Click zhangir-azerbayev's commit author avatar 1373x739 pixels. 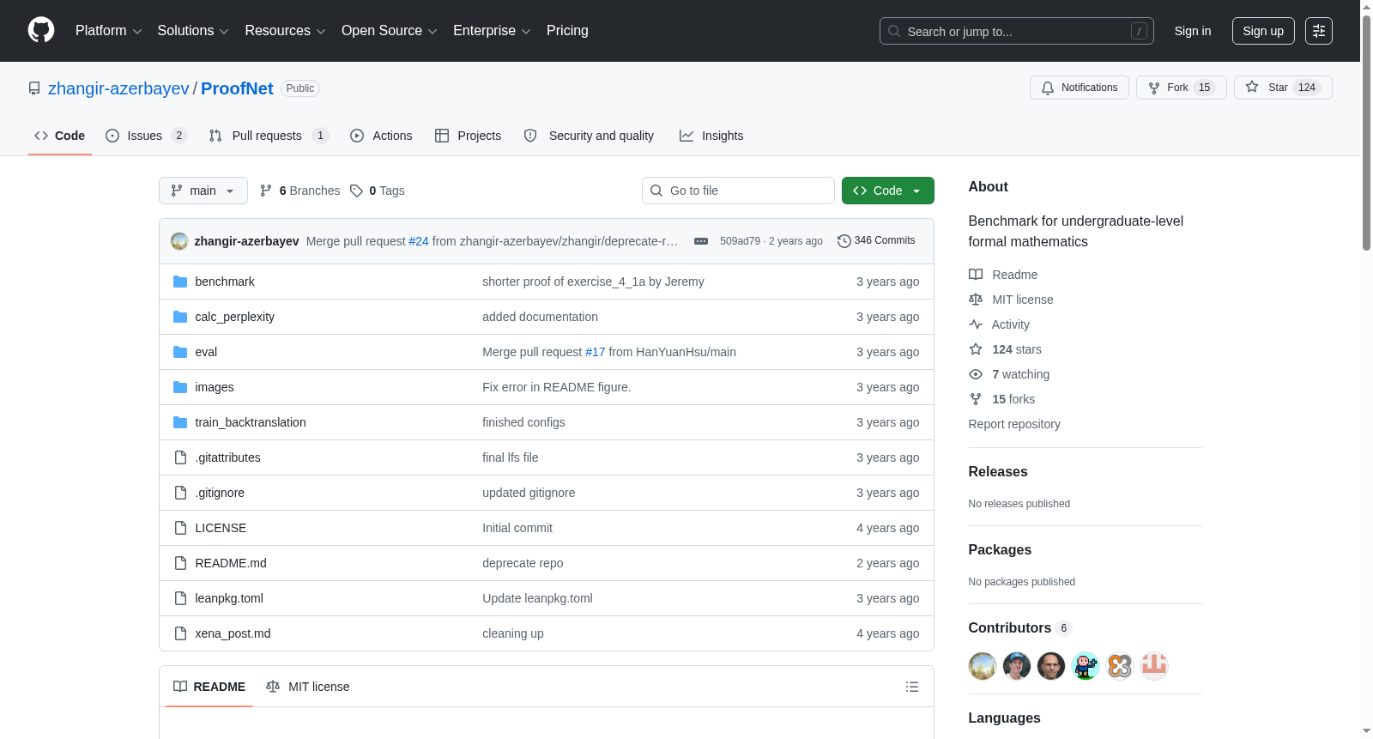pyautogui.click(x=179, y=241)
